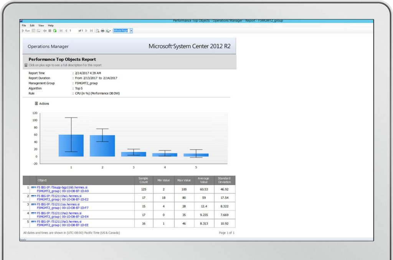Click the standard deviation 46.92 cell
The height and width of the screenshot is (260, 393).
coord(225,189)
